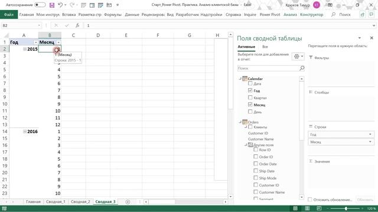The width and height of the screenshot is (378, 212).
Task: Switch to Page Layout view icon
Action: [307, 208]
